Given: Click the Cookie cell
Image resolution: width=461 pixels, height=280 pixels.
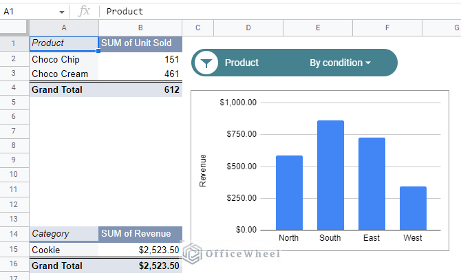Looking at the screenshot, I should click(x=64, y=250).
